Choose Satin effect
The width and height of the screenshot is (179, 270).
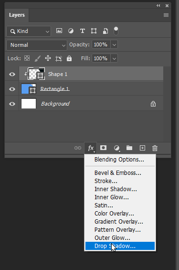[x=104, y=205]
